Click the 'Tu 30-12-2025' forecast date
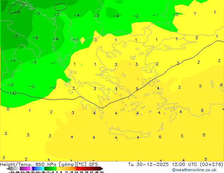Screen dimensions: 224x173 coord(148,165)
